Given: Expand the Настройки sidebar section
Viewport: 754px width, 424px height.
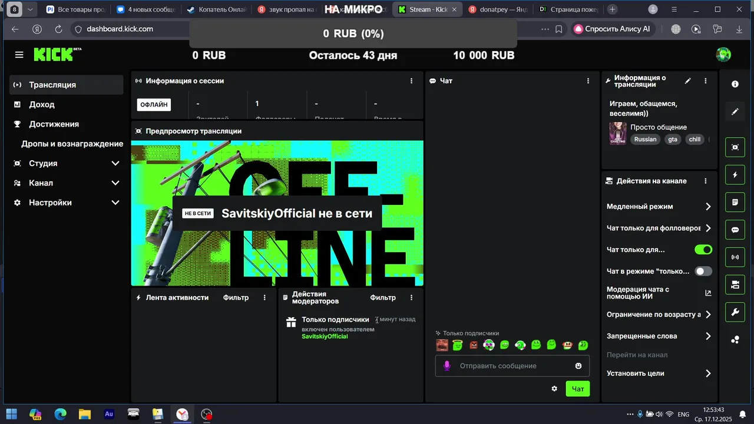Looking at the screenshot, I should pyautogui.click(x=67, y=203).
